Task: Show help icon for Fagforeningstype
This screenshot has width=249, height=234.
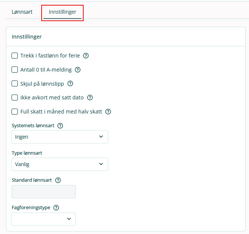Action: coord(56,208)
